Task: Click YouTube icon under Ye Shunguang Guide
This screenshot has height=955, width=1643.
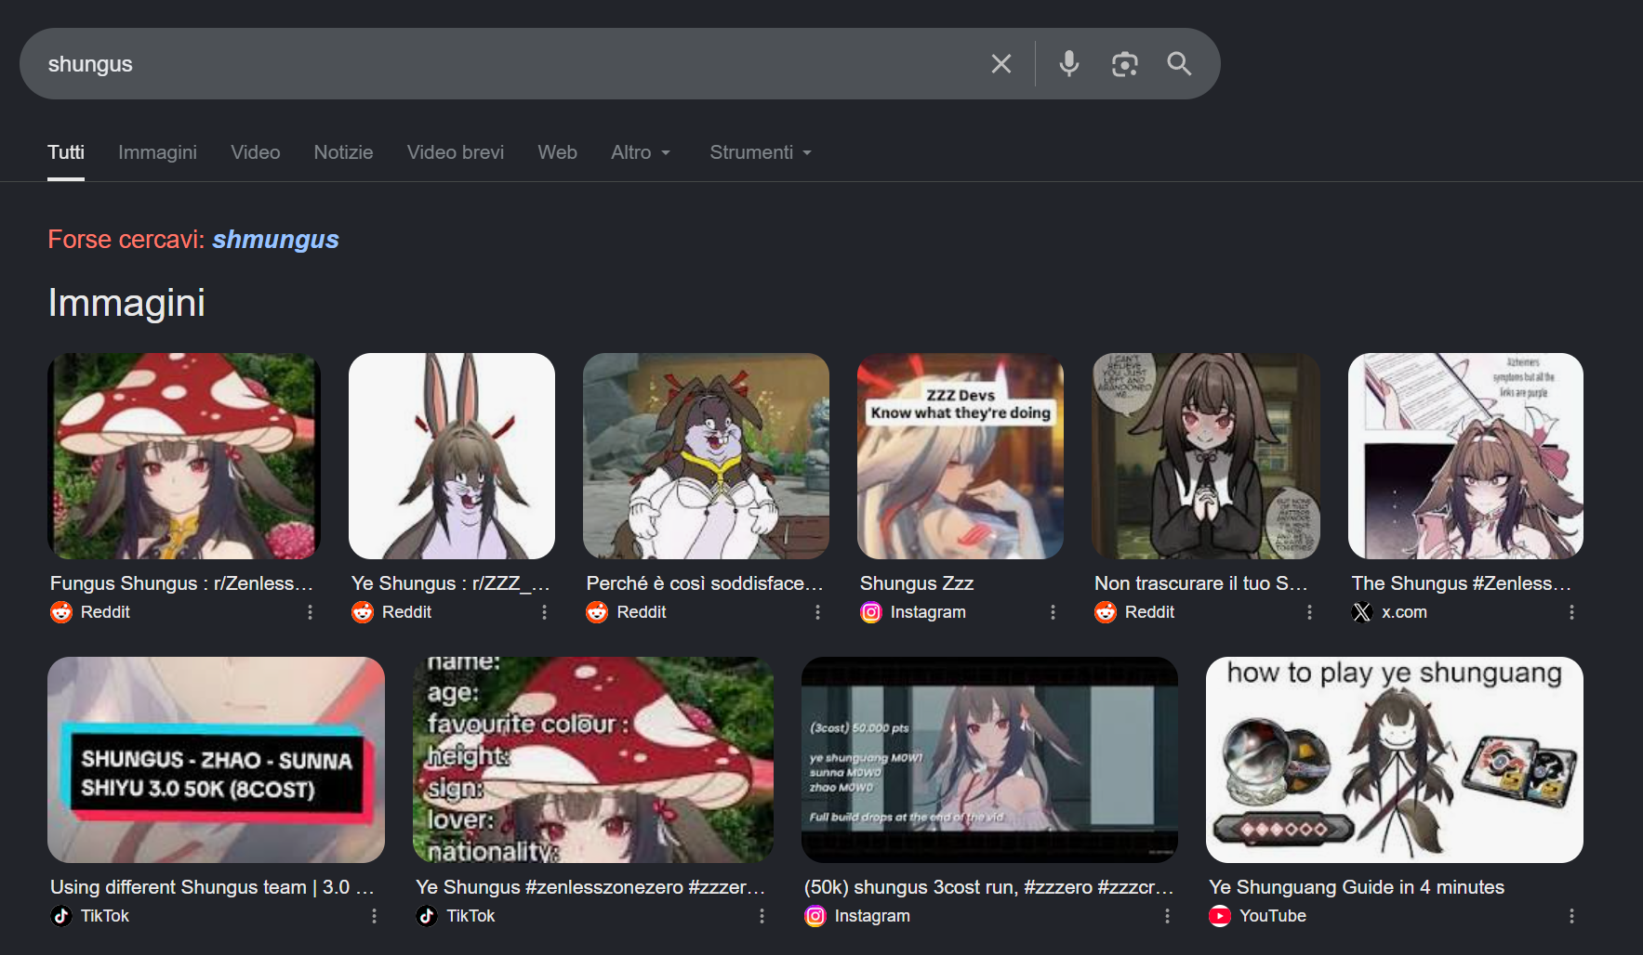Action: point(1220,916)
